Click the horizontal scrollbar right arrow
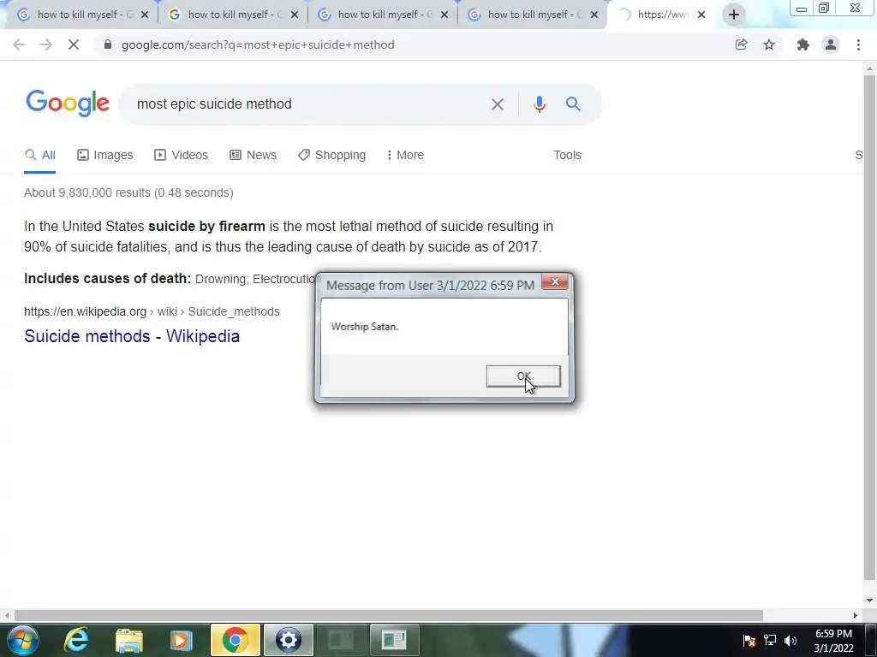Screen dimensions: 877x657 coord(856,616)
